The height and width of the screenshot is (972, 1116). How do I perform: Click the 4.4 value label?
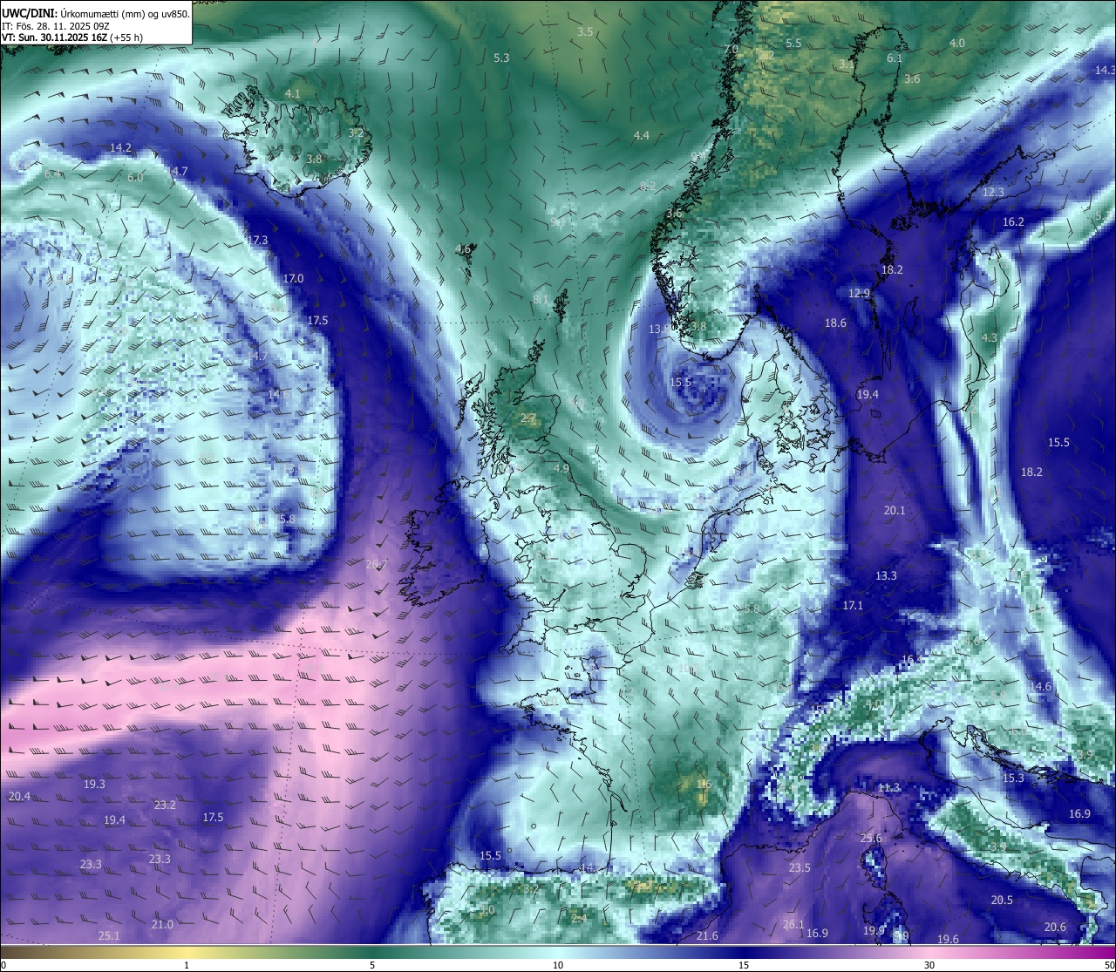tap(642, 135)
